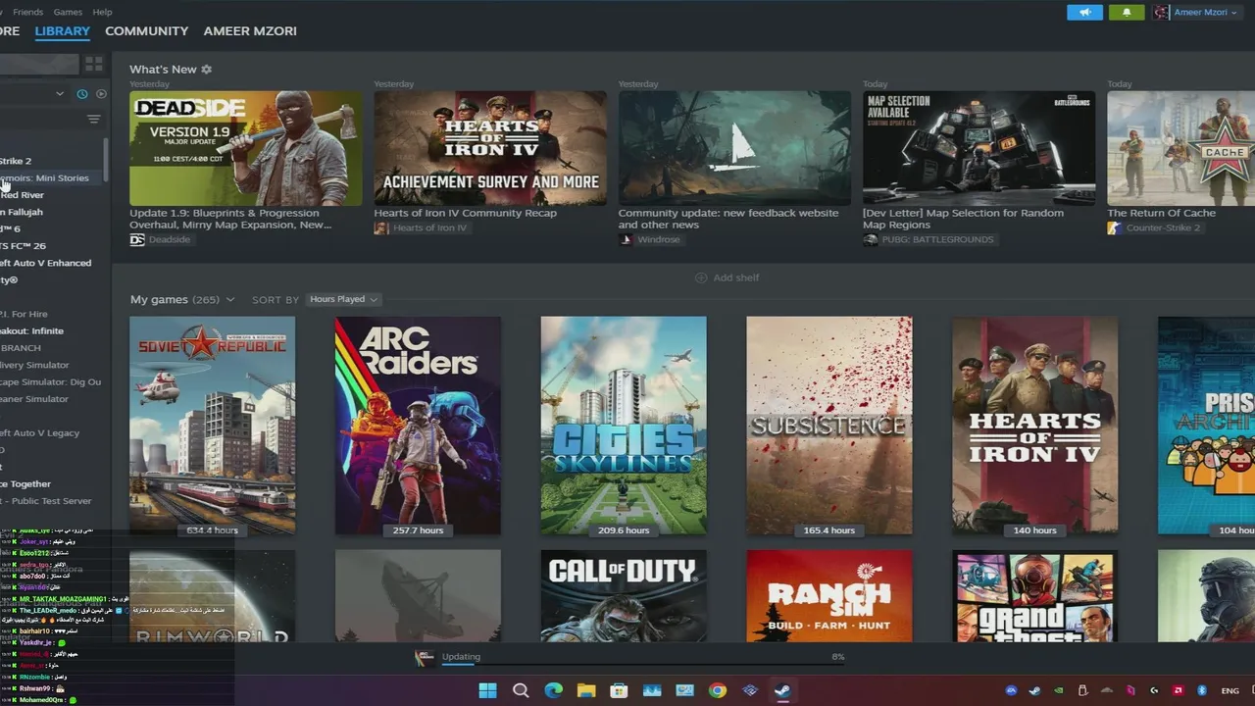This screenshot has width=1255, height=706.
Task: Open the green notifications bell
Action: (x=1127, y=12)
